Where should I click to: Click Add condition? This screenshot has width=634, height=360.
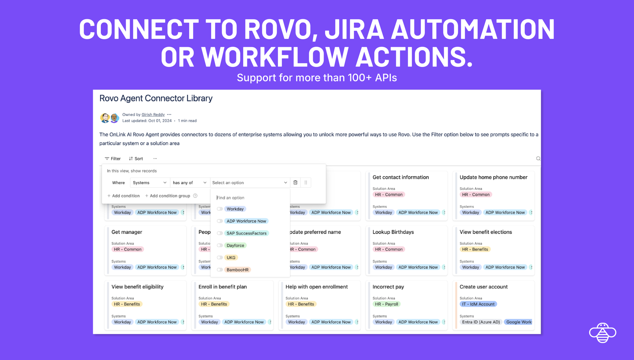[x=123, y=196]
